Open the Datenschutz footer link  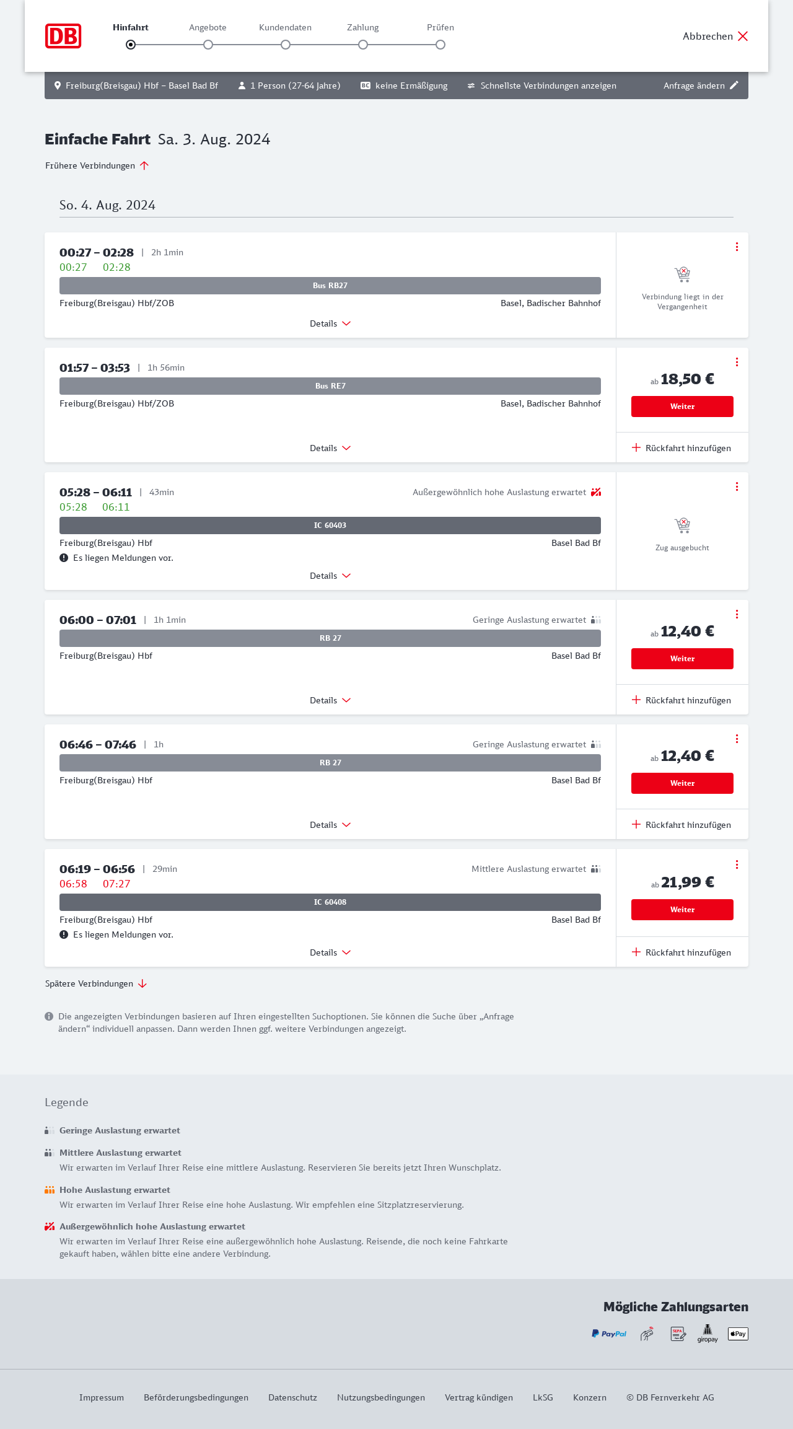(292, 1397)
